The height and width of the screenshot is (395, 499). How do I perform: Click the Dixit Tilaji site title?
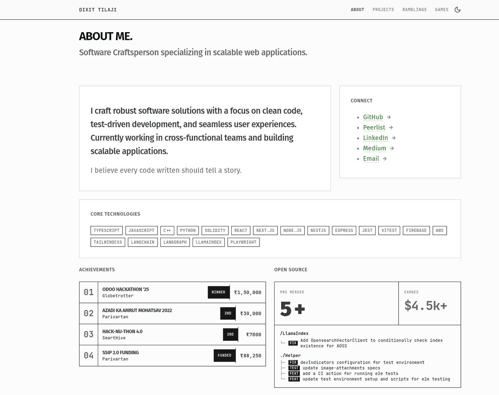pyautogui.click(x=98, y=10)
